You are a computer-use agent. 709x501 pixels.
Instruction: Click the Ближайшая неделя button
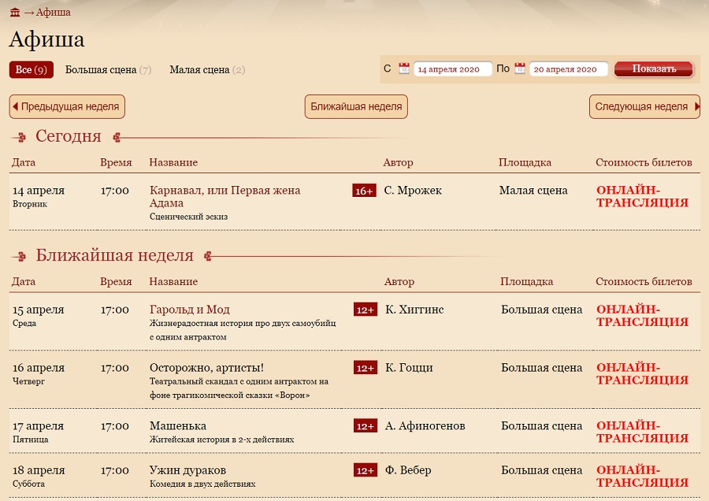356,106
